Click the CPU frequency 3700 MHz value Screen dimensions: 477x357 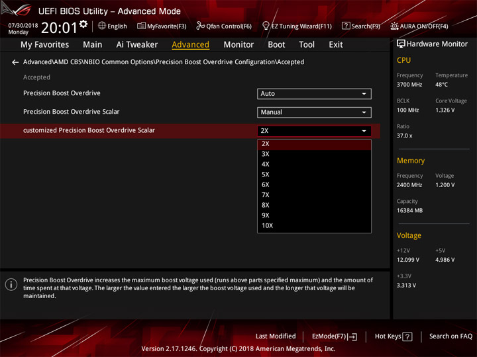coord(409,85)
